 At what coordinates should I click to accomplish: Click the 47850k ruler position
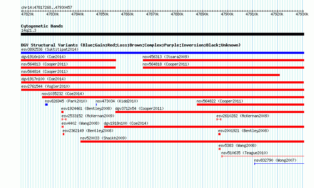coord(102,14)
